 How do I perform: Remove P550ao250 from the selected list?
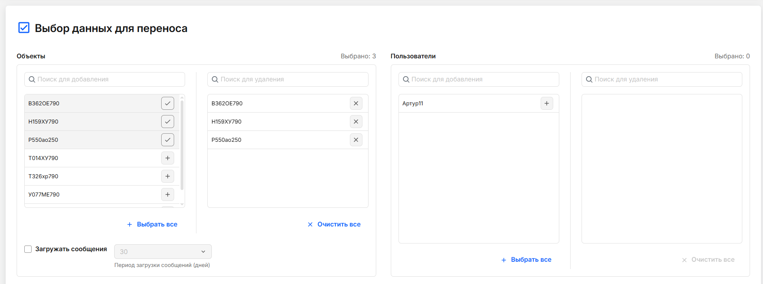coord(356,140)
